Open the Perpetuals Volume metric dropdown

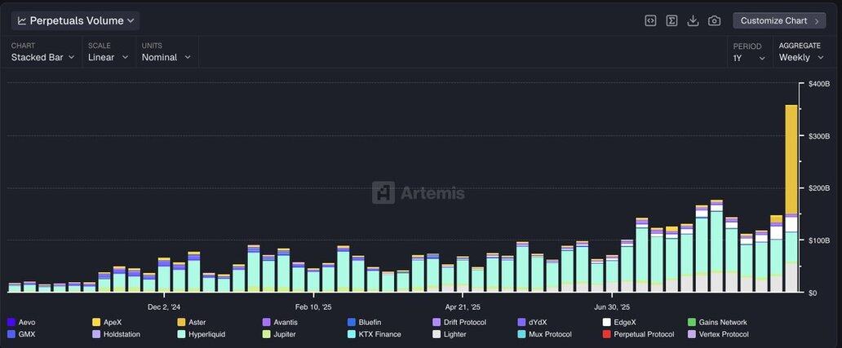point(75,21)
